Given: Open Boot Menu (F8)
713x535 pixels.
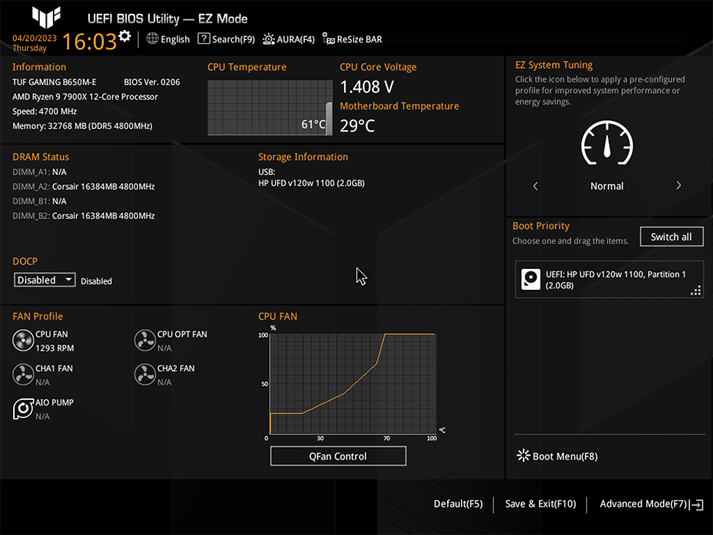Looking at the screenshot, I should [x=557, y=456].
